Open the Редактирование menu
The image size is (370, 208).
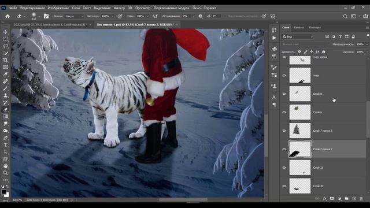coord(32,8)
